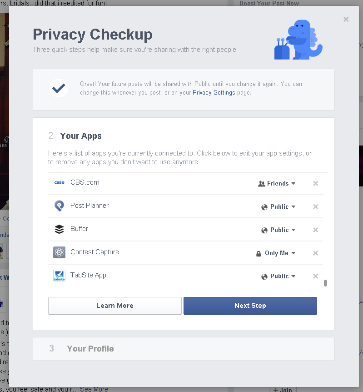Viewport: 363px width, 392px height.
Task: Click the Buffer app icon
Action: click(x=59, y=229)
